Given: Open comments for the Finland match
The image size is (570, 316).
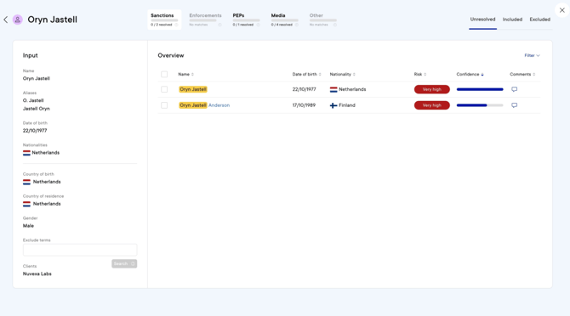Looking at the screenshot, I should click(x=514, y=105).
